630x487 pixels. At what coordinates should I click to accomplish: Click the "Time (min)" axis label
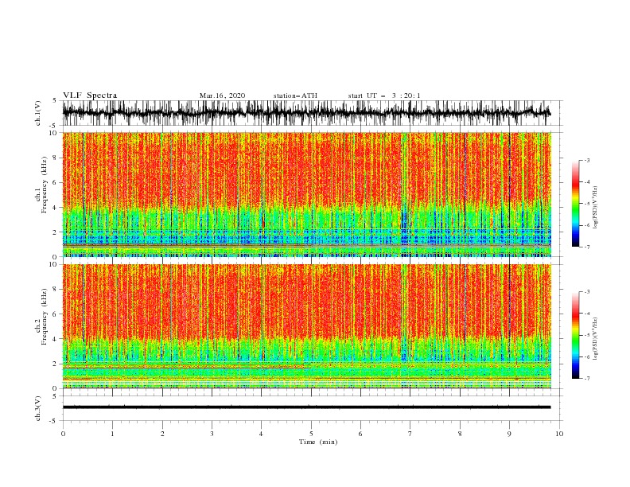(x=318, y=442)
